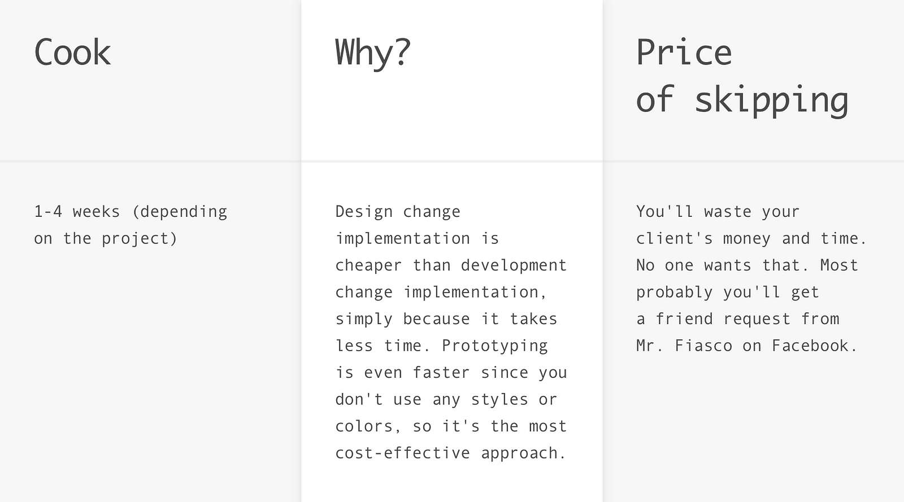Click "You'll waste your" text line

coord(718,212)
